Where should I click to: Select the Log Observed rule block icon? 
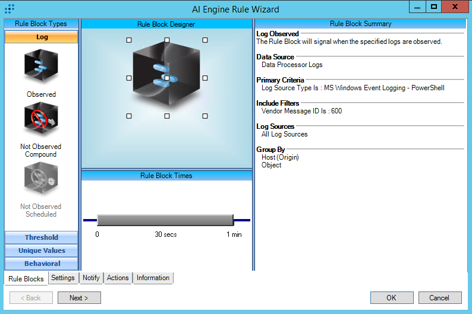point(41,66)
